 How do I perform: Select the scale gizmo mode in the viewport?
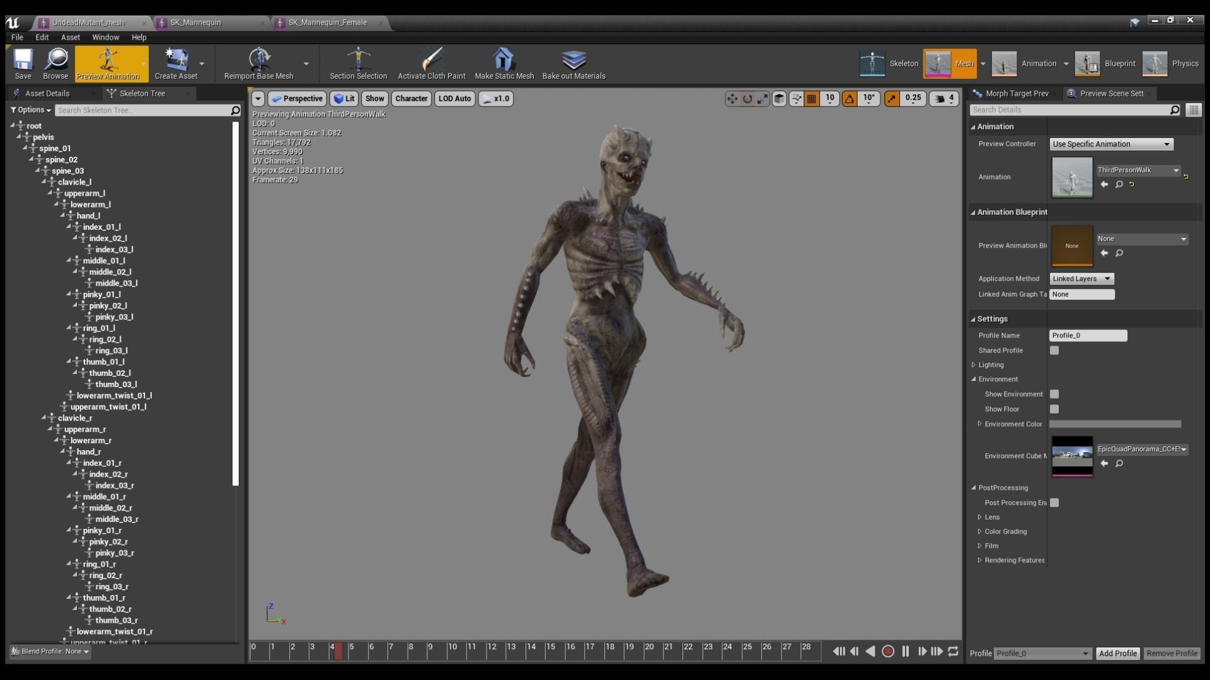click(763, 99)
